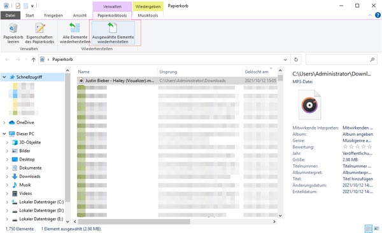Expand the Musik tree node

7,185
